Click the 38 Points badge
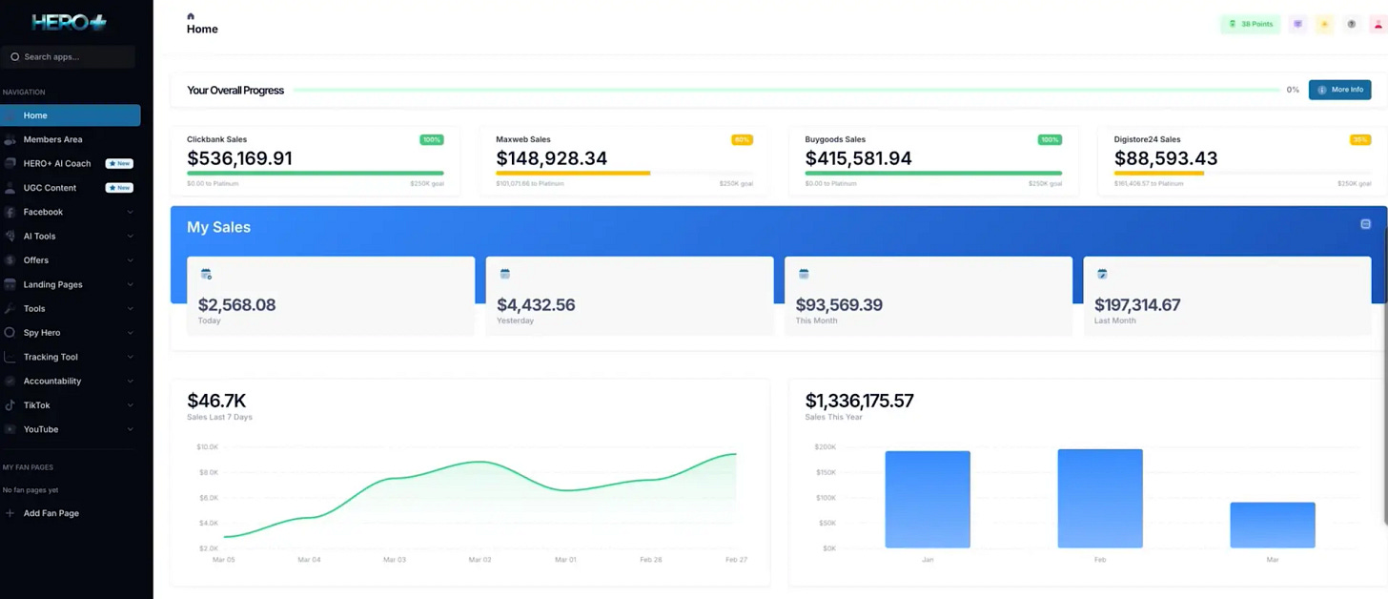Image resolution: width=1388 pixels, height=599 pixels. [x=1250, y=24]
